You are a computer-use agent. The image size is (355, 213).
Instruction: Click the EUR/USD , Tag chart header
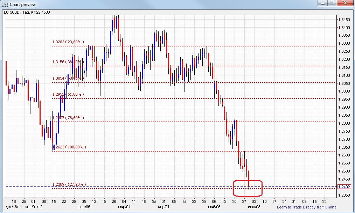pyautogui.click(x=26, y=12)
